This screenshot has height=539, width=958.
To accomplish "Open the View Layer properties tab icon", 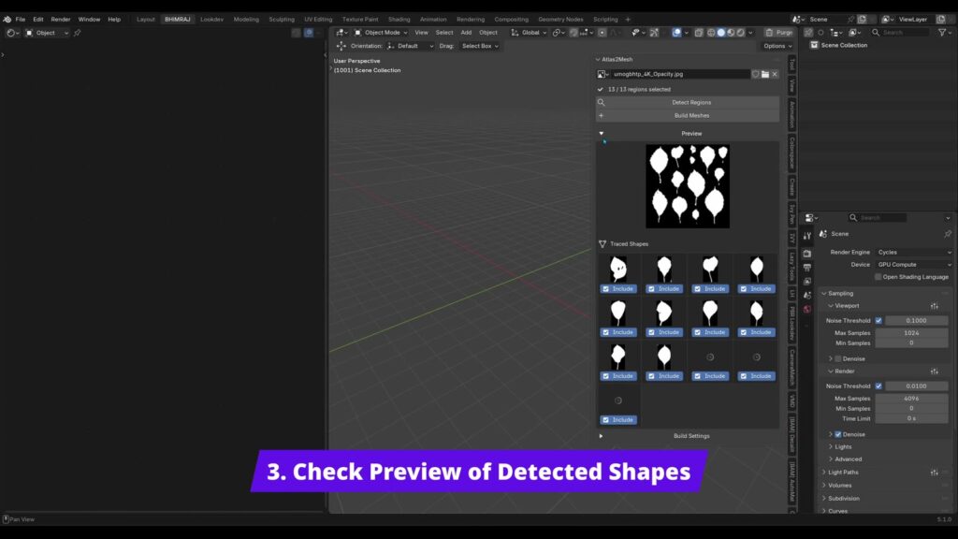I will (807, 281).
